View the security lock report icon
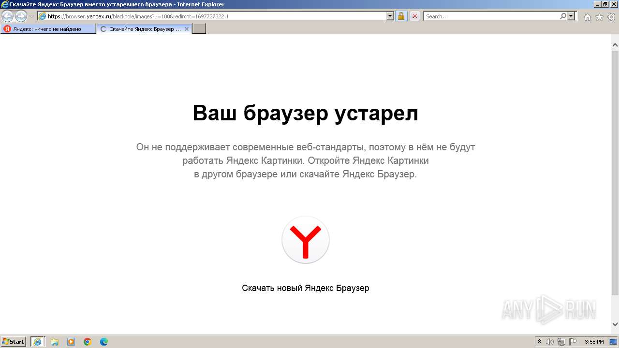Image resolution: width=619 pixels, height=348 pixels. pos(401,16)
